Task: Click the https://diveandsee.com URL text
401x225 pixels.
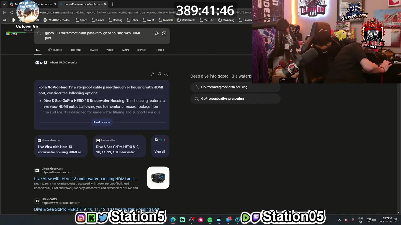Action: tap(57, 172)
